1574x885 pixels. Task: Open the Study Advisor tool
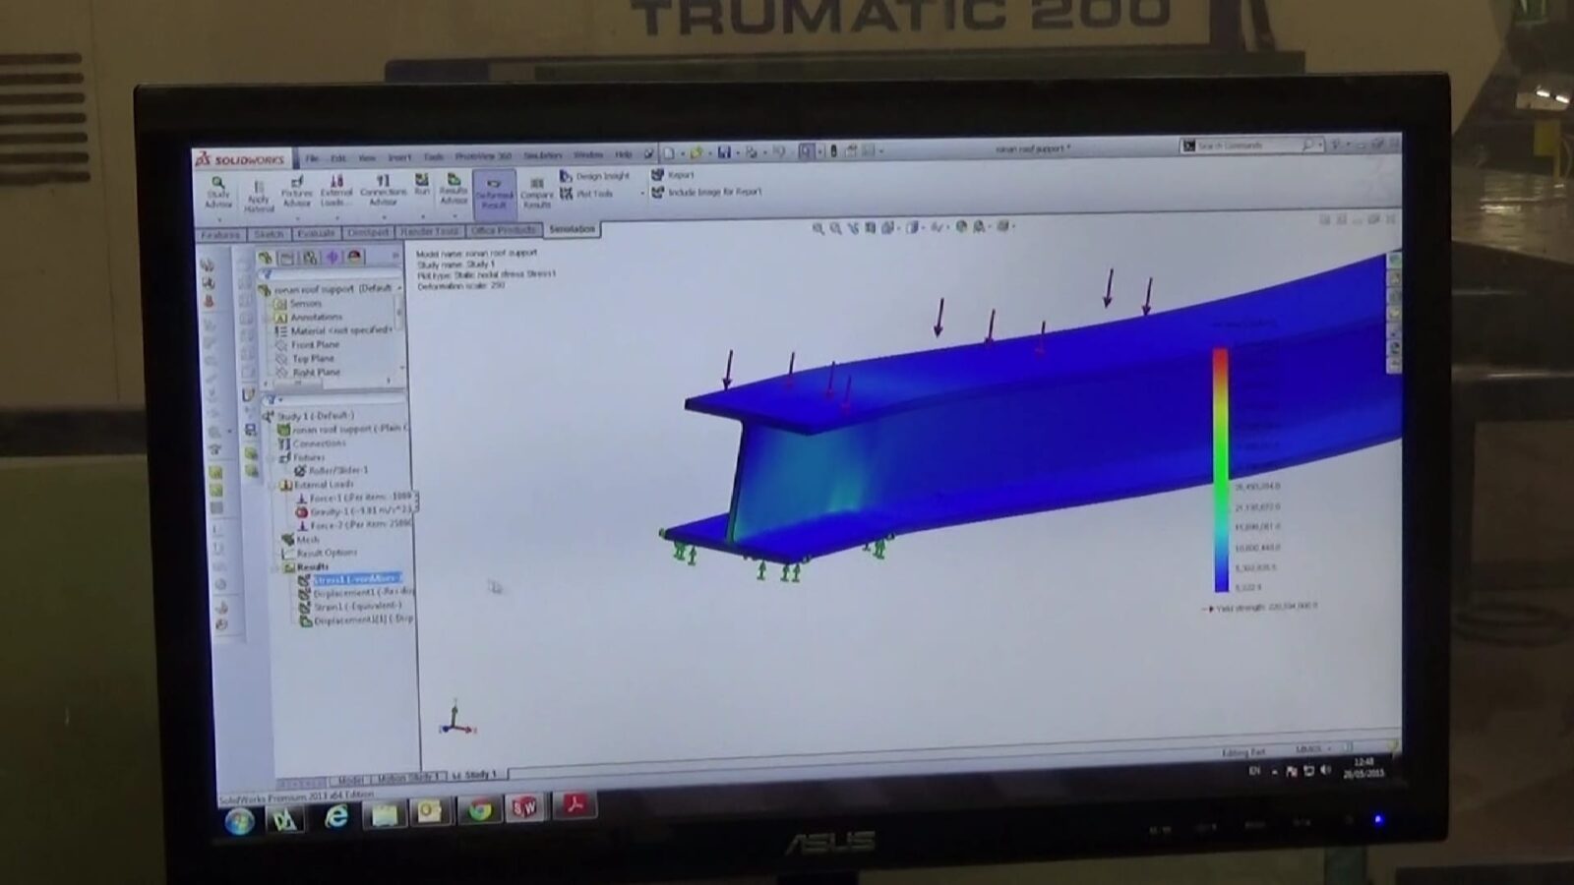click(218, 193)
